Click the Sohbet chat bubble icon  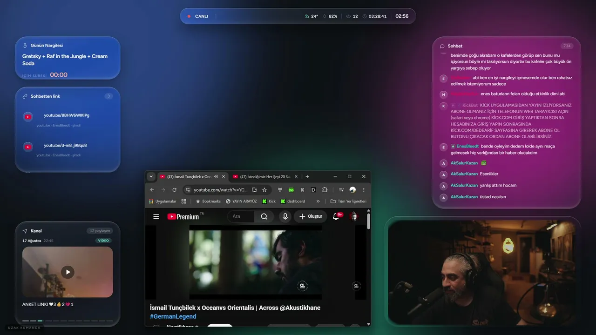pos(442,46)
